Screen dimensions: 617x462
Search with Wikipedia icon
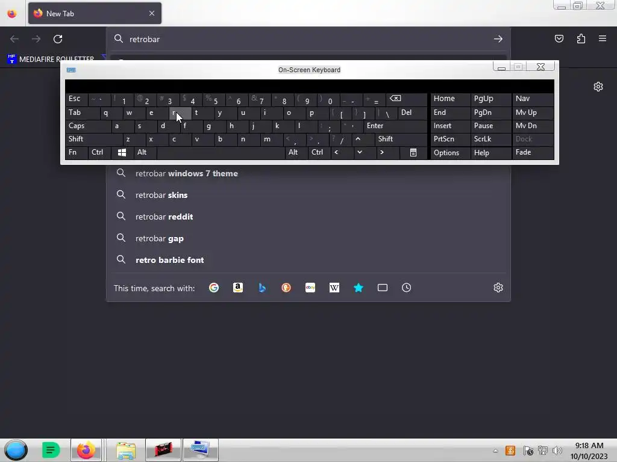coord(334,288)
